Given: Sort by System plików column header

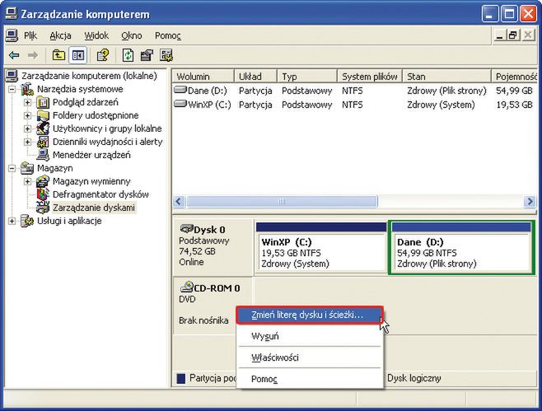Looking at the screenshot, I should [x=370, y=77].
